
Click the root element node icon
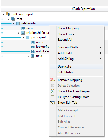pyautogui.click(x=13, y=19)
